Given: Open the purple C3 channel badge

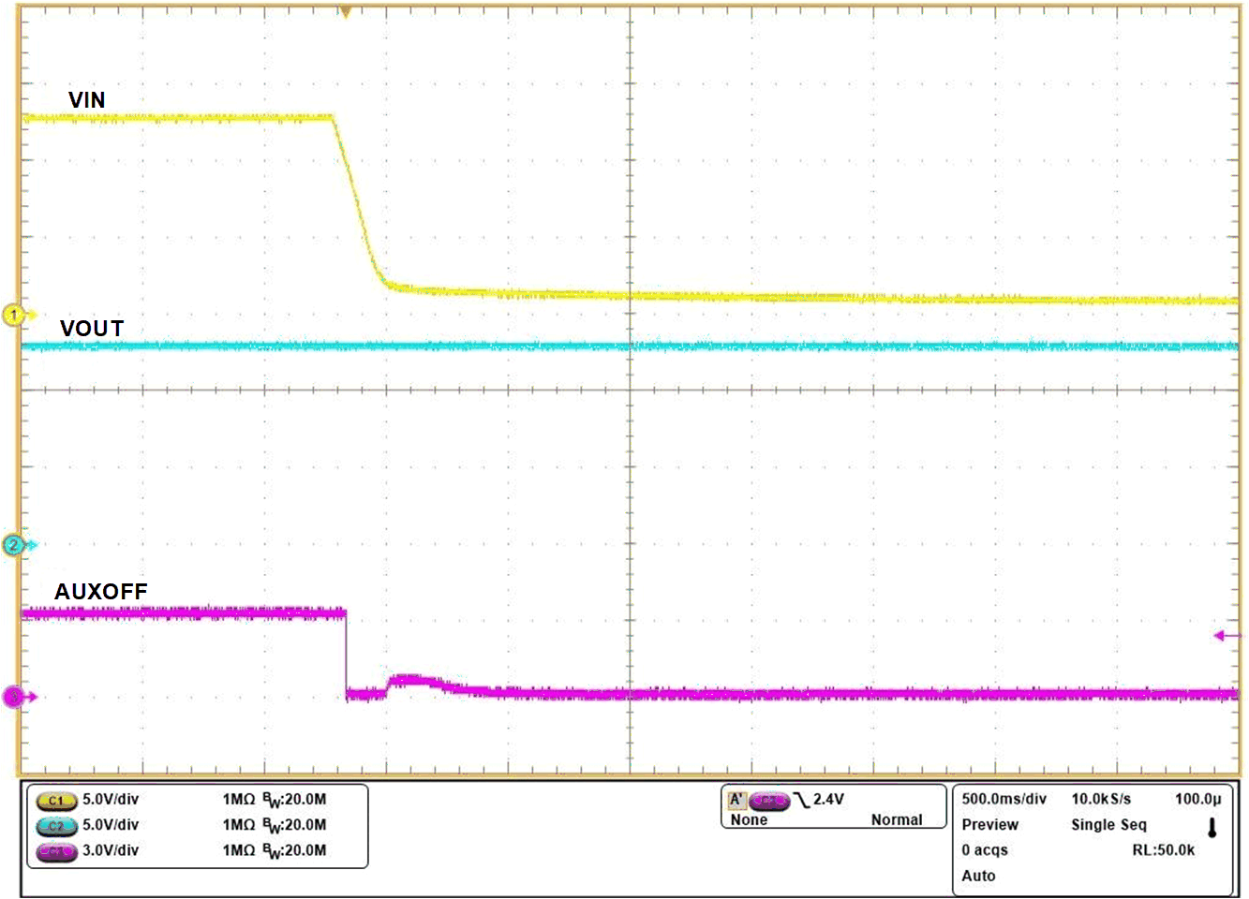Looking at the screenshot, I should (x=54, y=853).
